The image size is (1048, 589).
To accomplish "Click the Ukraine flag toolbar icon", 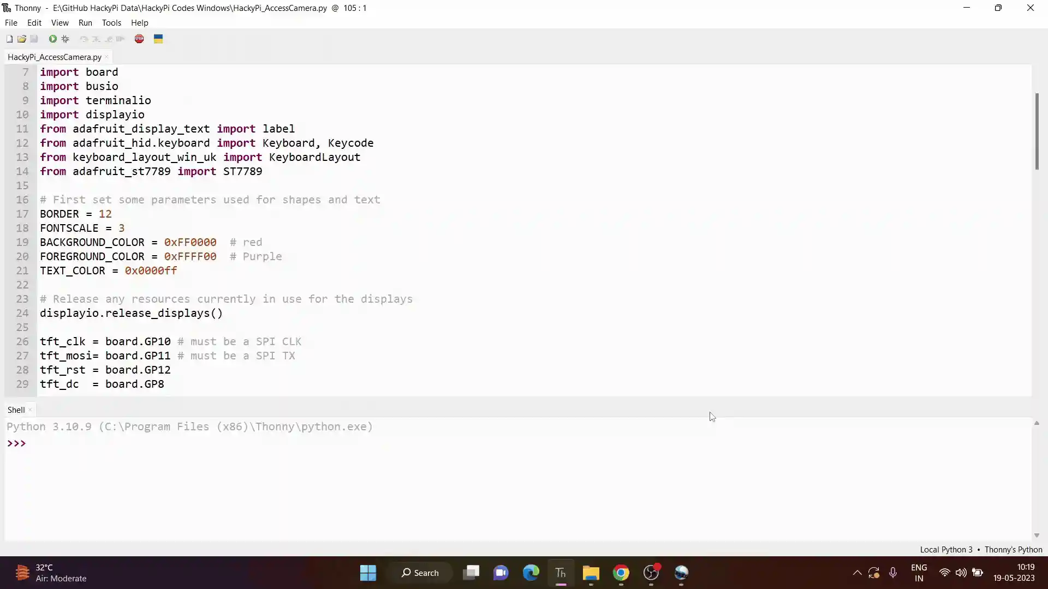I will pyautogui.click(x=158, y=39).
